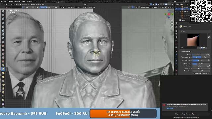This screenshot has width=212, height=119.
Task: Collapse the Brush Settings panel expander
Action: (x=180, y=52)
